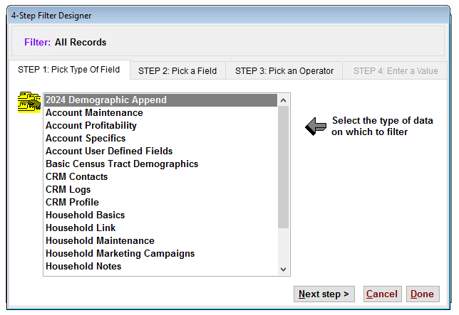Open STEP 2: Pick a Field tab
The width and height of the screenshot is (459, 315).
click(177, 71)
